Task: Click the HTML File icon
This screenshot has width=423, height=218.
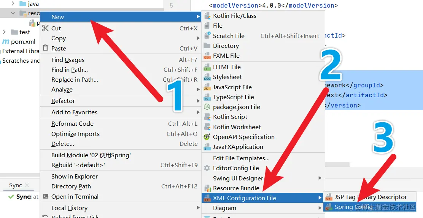Action: (207, 67)
